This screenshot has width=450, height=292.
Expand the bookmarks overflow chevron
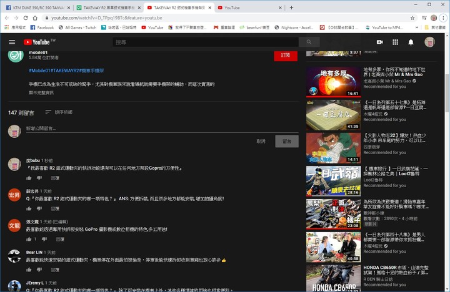coord(416,27)
